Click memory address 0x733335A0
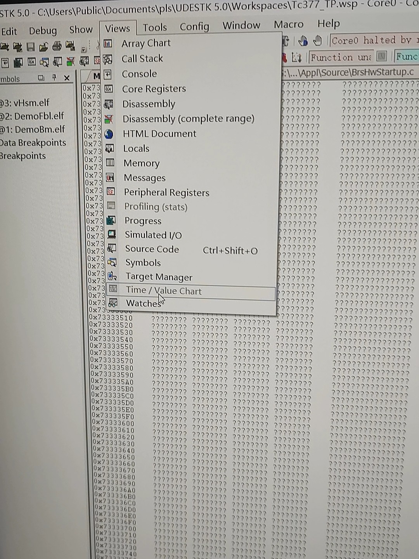 pos(113,382)
